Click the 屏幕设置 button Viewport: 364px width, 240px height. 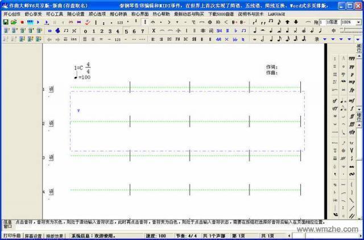pyautogui.click(x=33, y=235)
